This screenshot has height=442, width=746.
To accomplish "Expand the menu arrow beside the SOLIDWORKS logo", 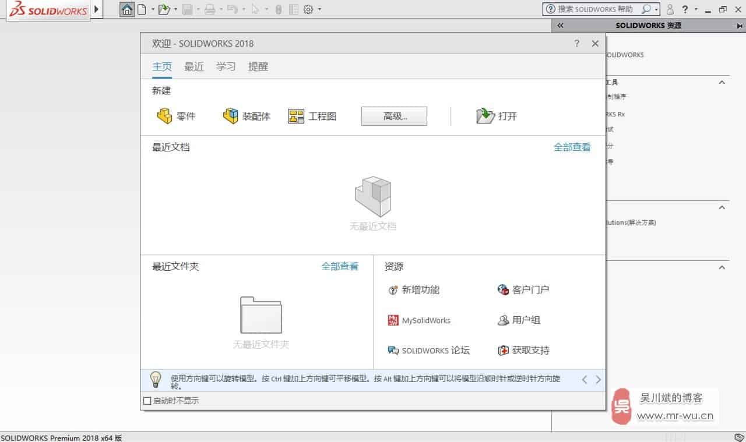I will point(96,9).
